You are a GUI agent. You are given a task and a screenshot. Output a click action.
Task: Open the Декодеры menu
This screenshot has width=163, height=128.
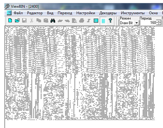[x=108, y=13]
